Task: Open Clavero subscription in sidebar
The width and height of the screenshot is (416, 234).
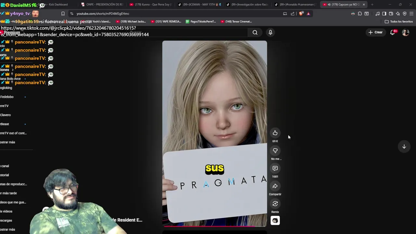Action: click(6, 115)
